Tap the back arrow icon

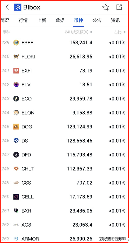7,7
